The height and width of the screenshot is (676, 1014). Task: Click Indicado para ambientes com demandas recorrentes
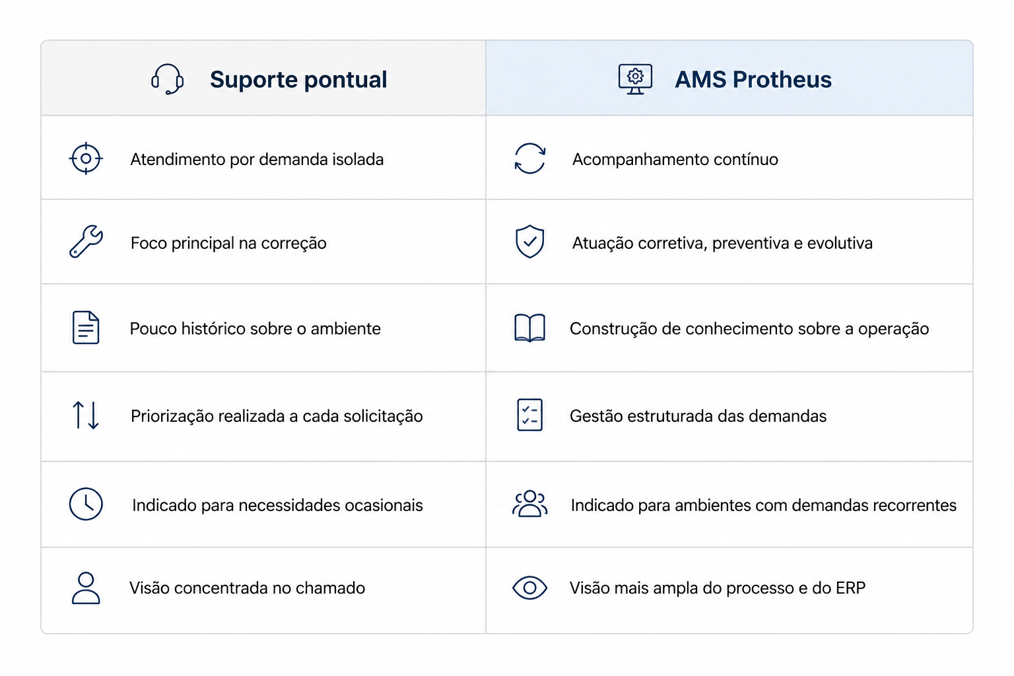[764, 505]
